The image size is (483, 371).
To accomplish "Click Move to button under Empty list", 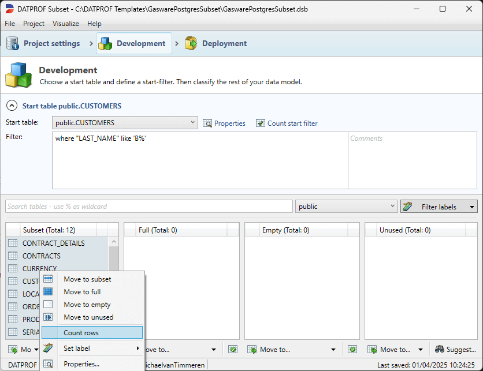I will (291, 349).
